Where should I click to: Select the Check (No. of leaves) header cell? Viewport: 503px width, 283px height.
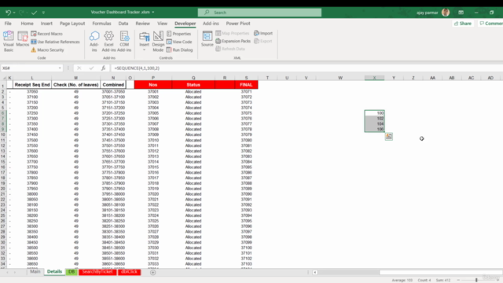pyautogui.click(x=75, y=85)
